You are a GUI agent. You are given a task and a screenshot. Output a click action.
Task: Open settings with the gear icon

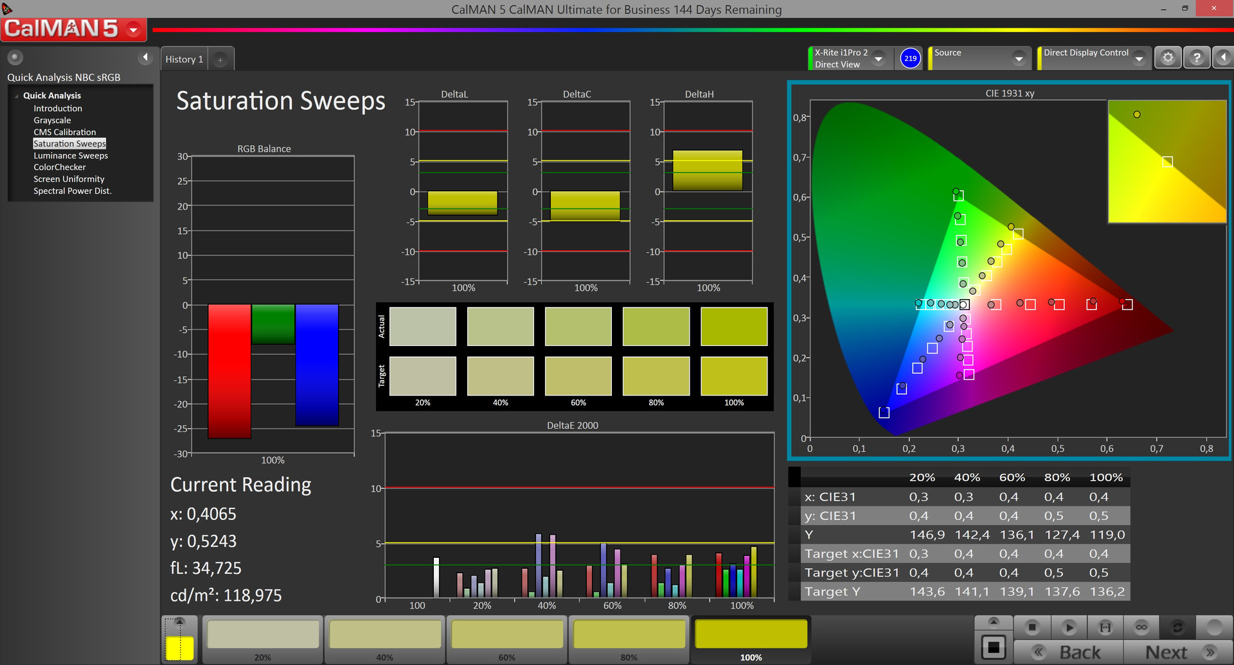1168,58
